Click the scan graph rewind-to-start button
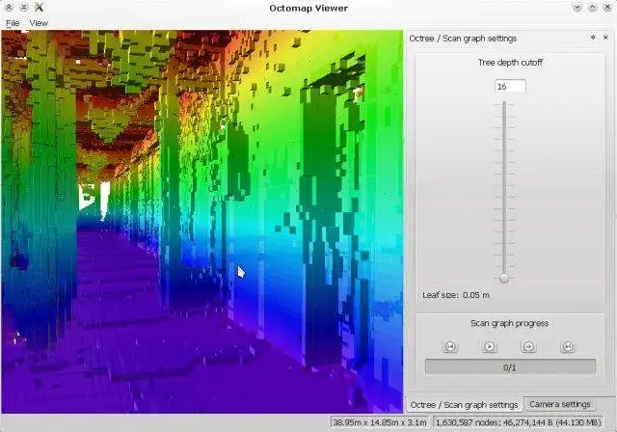617x432 pixels. tap(450, 346)
